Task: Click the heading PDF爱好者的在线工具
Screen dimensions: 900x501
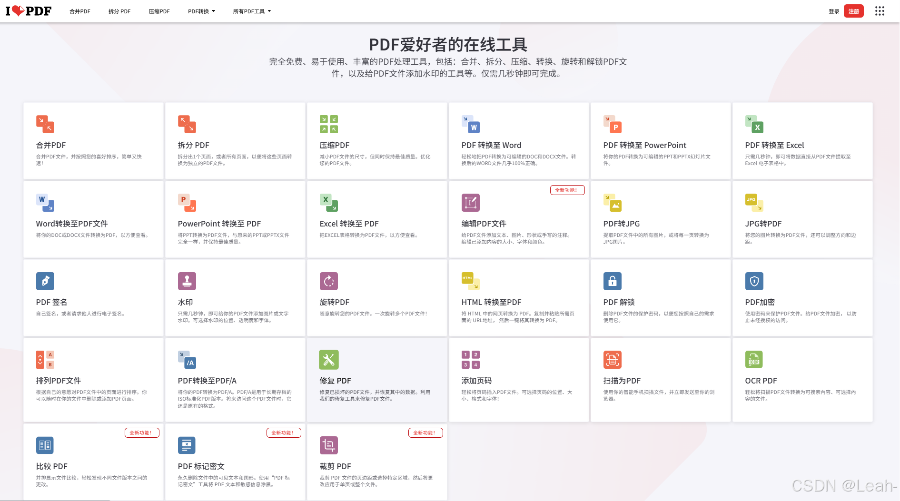Action: 448,44
